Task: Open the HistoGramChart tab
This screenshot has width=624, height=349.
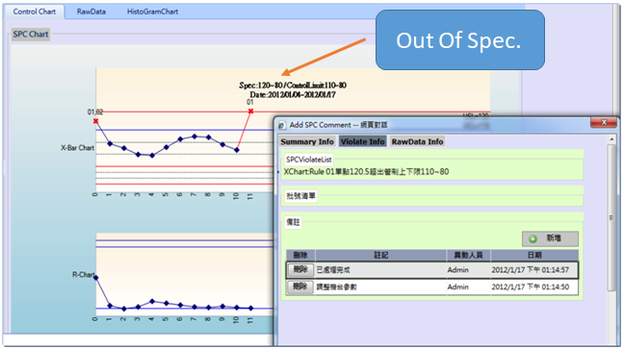Action: coord(152,12)
